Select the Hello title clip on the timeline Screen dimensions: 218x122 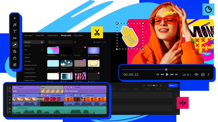[x=26, y=89]
